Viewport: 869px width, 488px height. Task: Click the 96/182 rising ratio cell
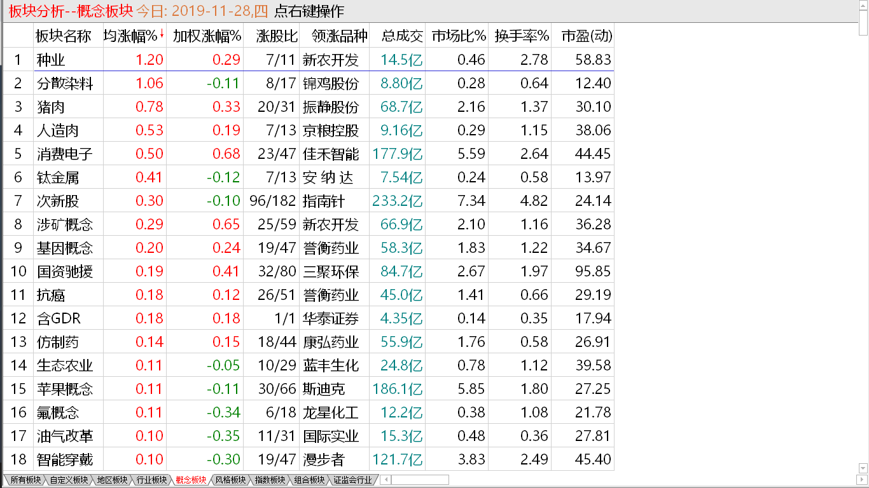tap(273, 201)
